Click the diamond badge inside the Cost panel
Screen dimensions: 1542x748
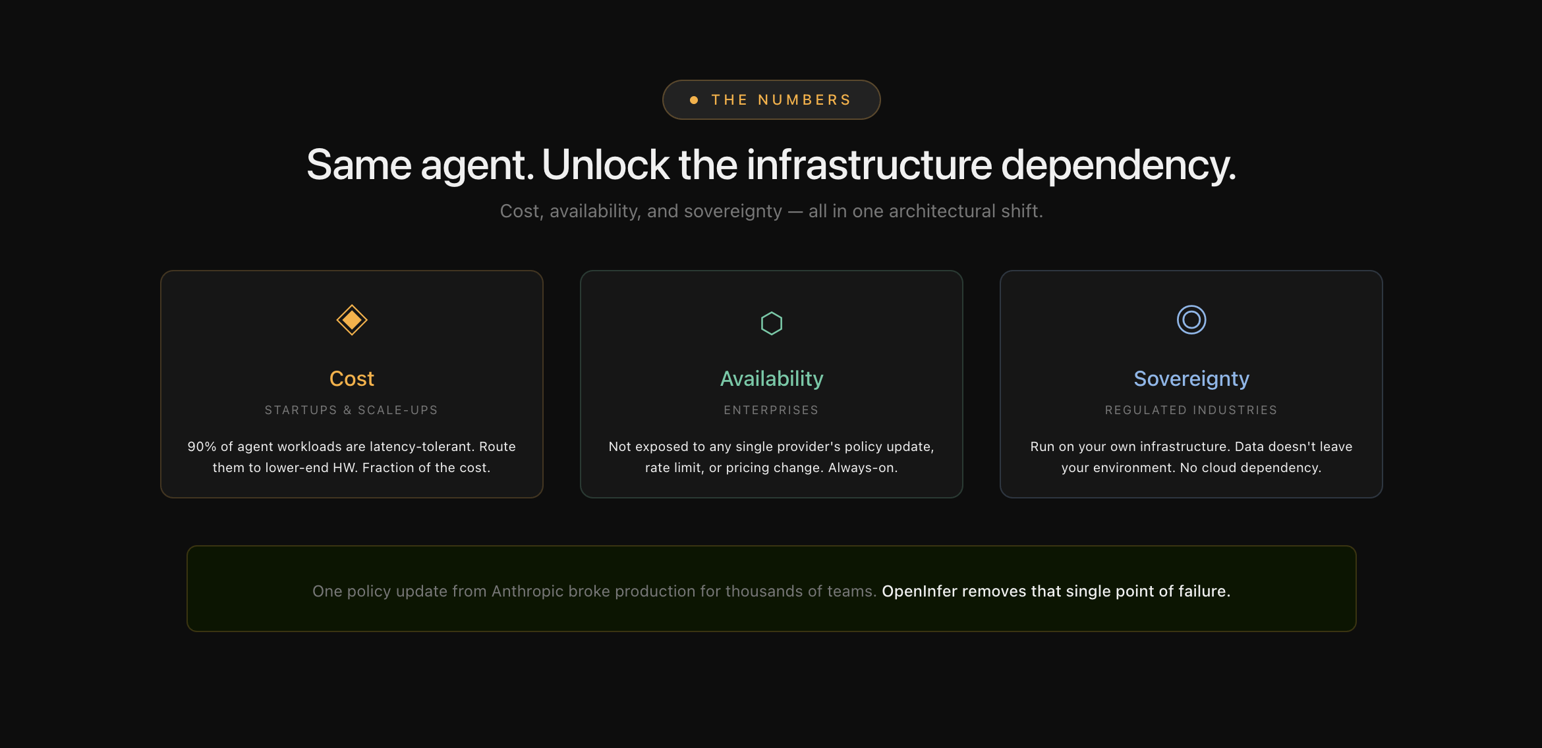[351, 319]
